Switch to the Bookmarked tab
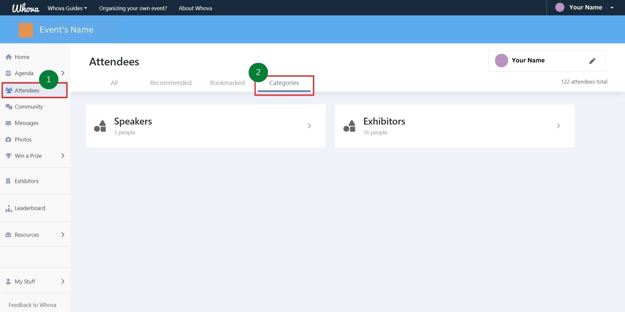This screenshot has width=625, height=312. click(227, 83)
